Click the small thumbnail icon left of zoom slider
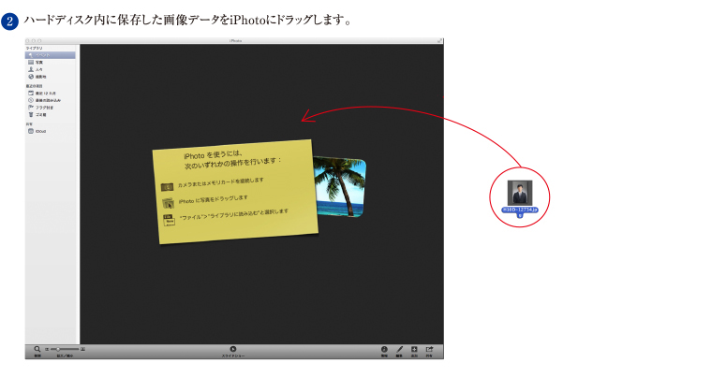Screen dimensions: 726x377 pyautogui.click(x=47, y=349)
